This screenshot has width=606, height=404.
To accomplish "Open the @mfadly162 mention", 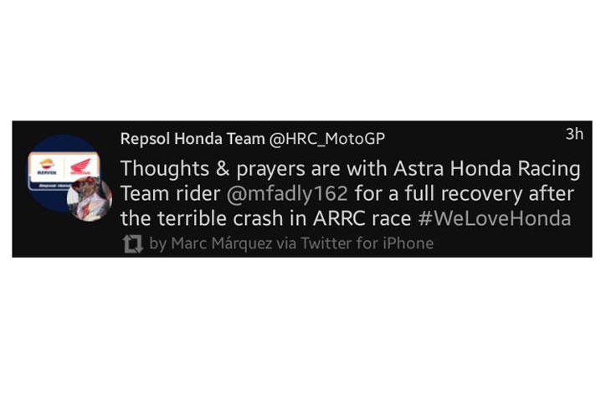I will click(x=287, y=193).
